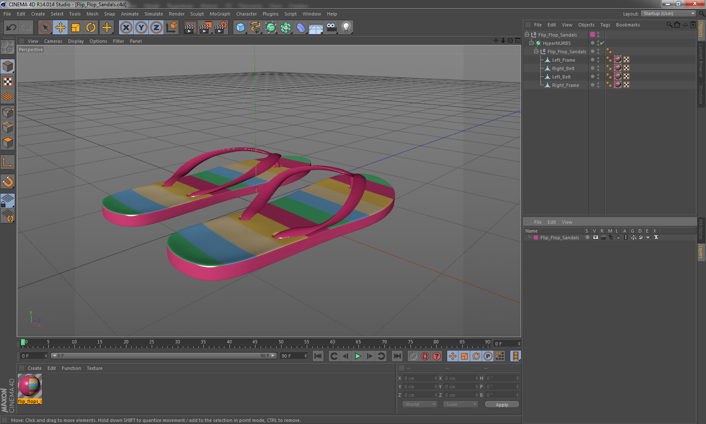Toggle Y axis lock
This screenshot has width=706, height=424.
[141, 28]
